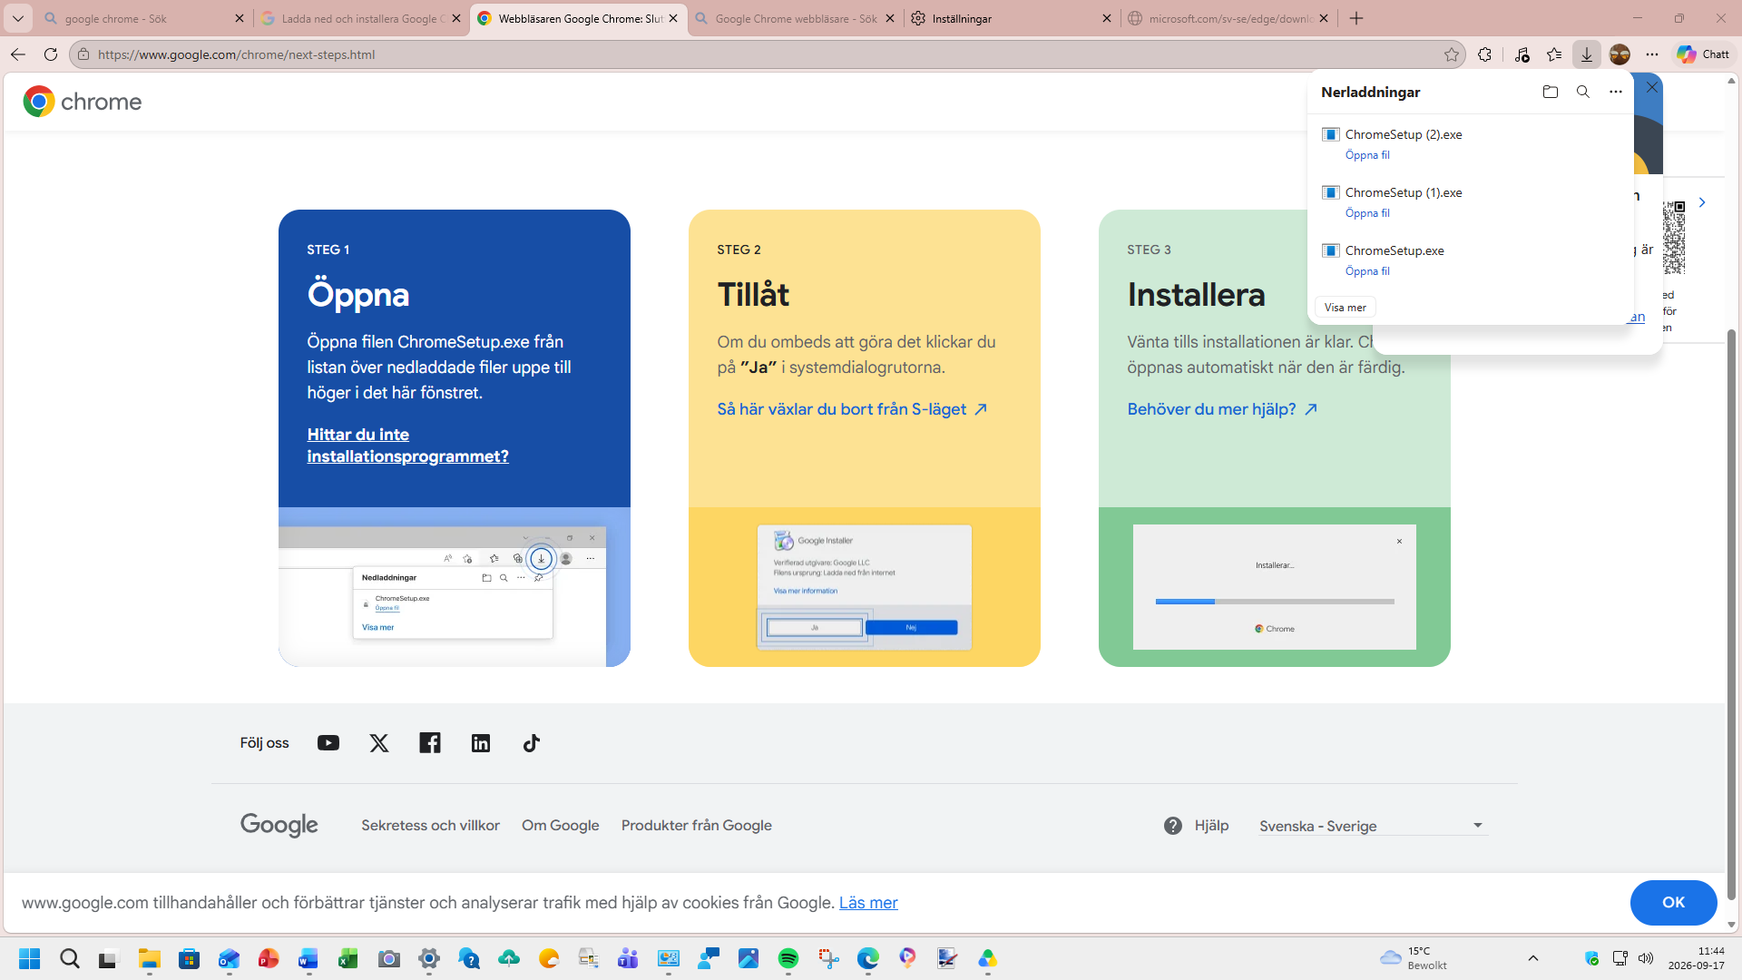Go back to previous page
The image size is (1742, 980).
coord(18,54)
